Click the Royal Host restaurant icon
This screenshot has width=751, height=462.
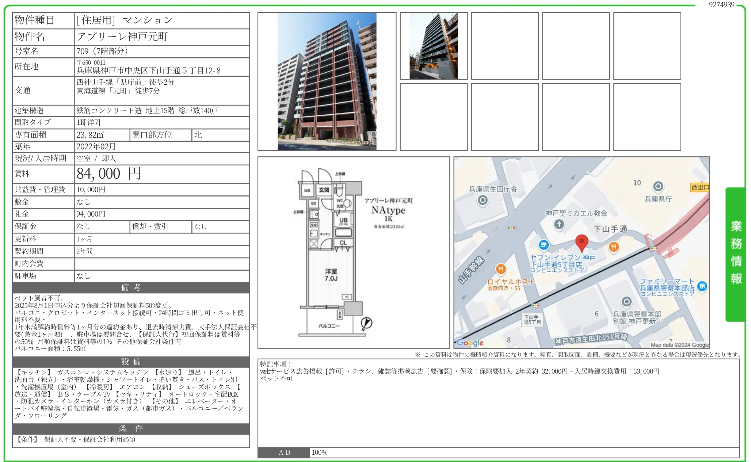500,270
